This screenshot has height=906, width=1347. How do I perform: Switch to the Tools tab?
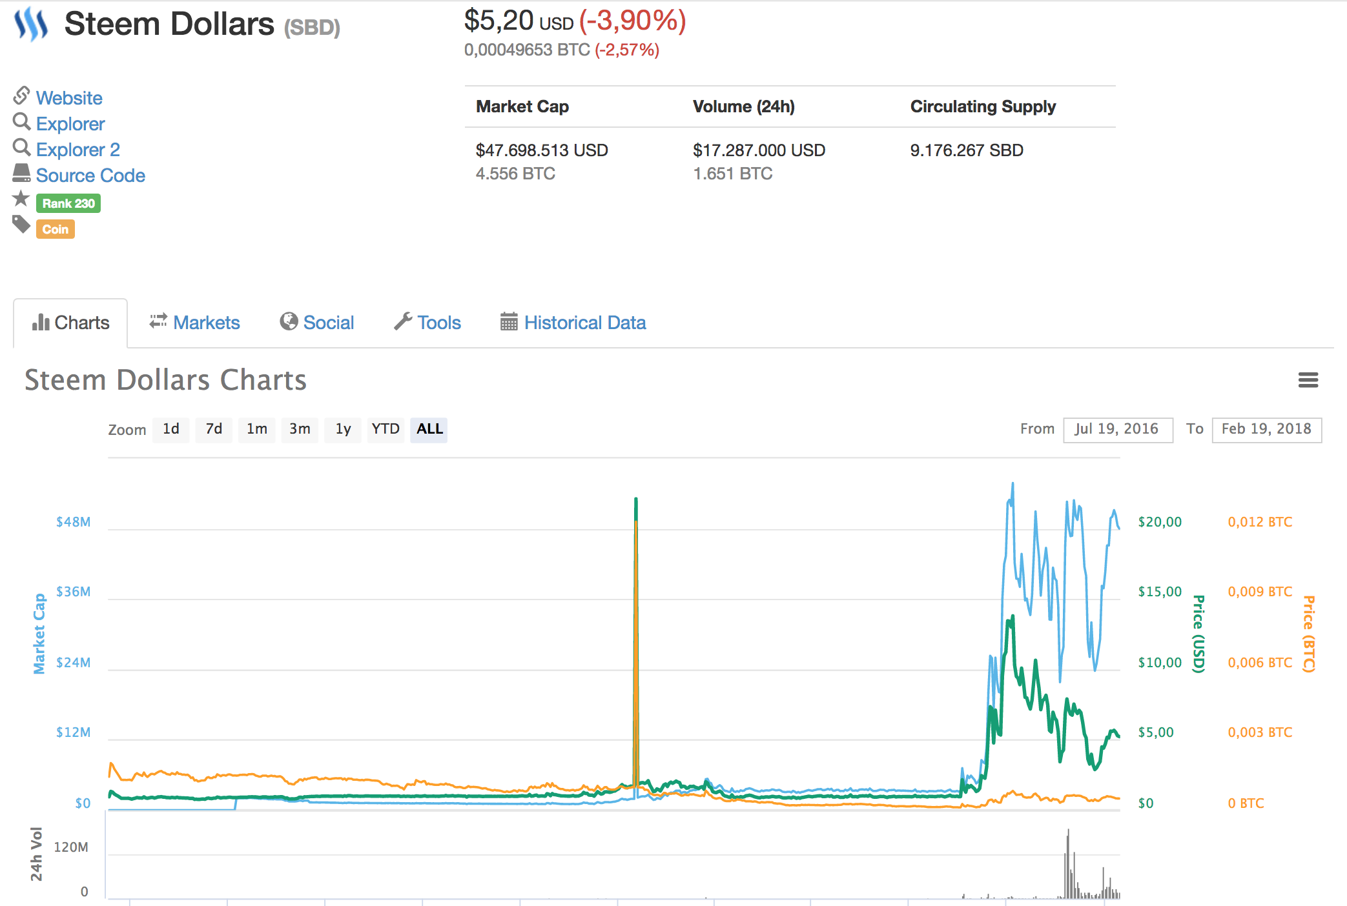click(427, 323)
